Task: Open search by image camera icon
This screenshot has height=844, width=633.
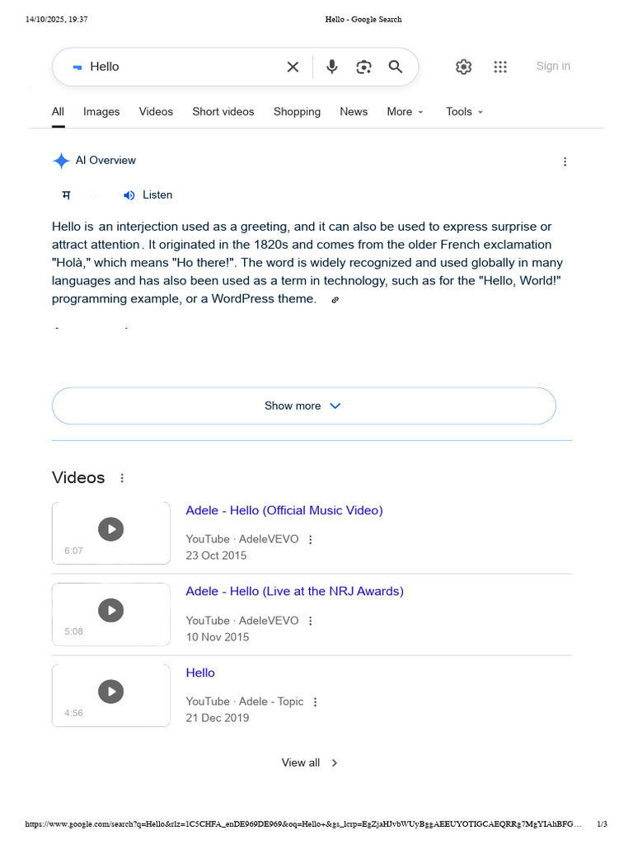Action: pyautogui.click(x=363, y=67)
